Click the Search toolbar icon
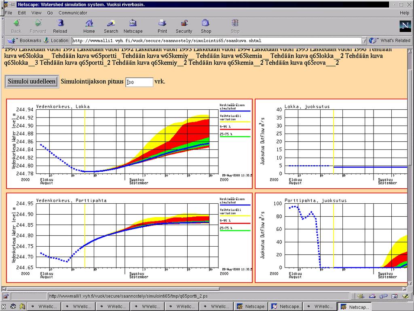The image size is (414, 311). 111,23
